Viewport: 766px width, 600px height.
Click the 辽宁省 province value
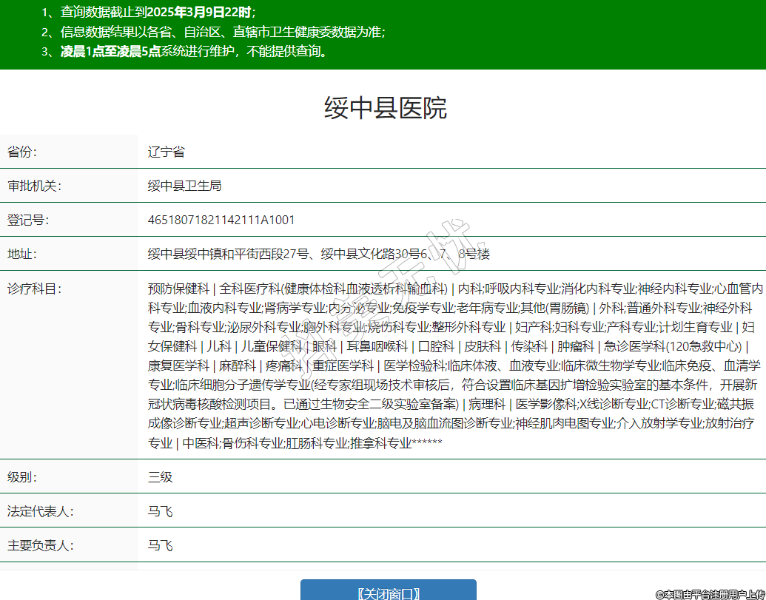(166, 152)
